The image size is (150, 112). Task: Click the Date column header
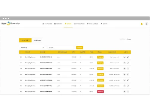tap(73, 52)
